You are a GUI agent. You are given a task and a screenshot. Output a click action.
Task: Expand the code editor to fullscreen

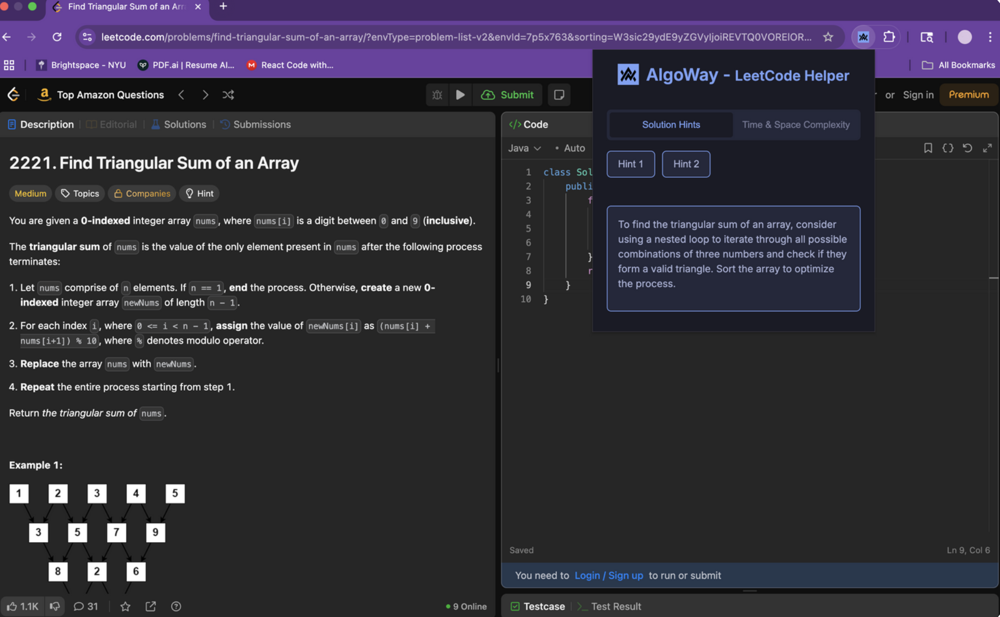(988, 148)
